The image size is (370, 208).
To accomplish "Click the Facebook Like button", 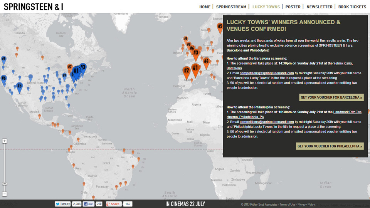I will [89, 204].
